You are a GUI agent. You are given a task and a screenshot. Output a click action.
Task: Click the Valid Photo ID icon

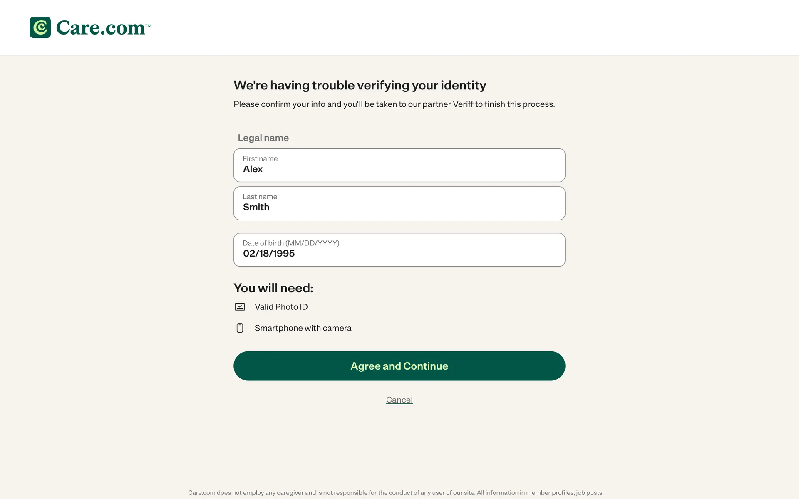click(x=240, y=307)
